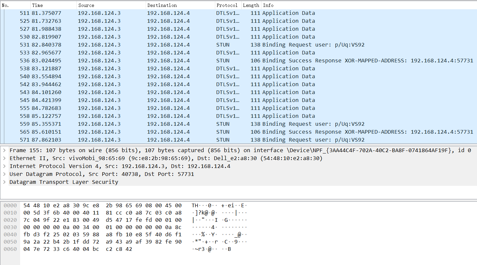Select packet 559 STUN Binding Request
This screenshot has width=477, height=265.
tap(165, 124)
